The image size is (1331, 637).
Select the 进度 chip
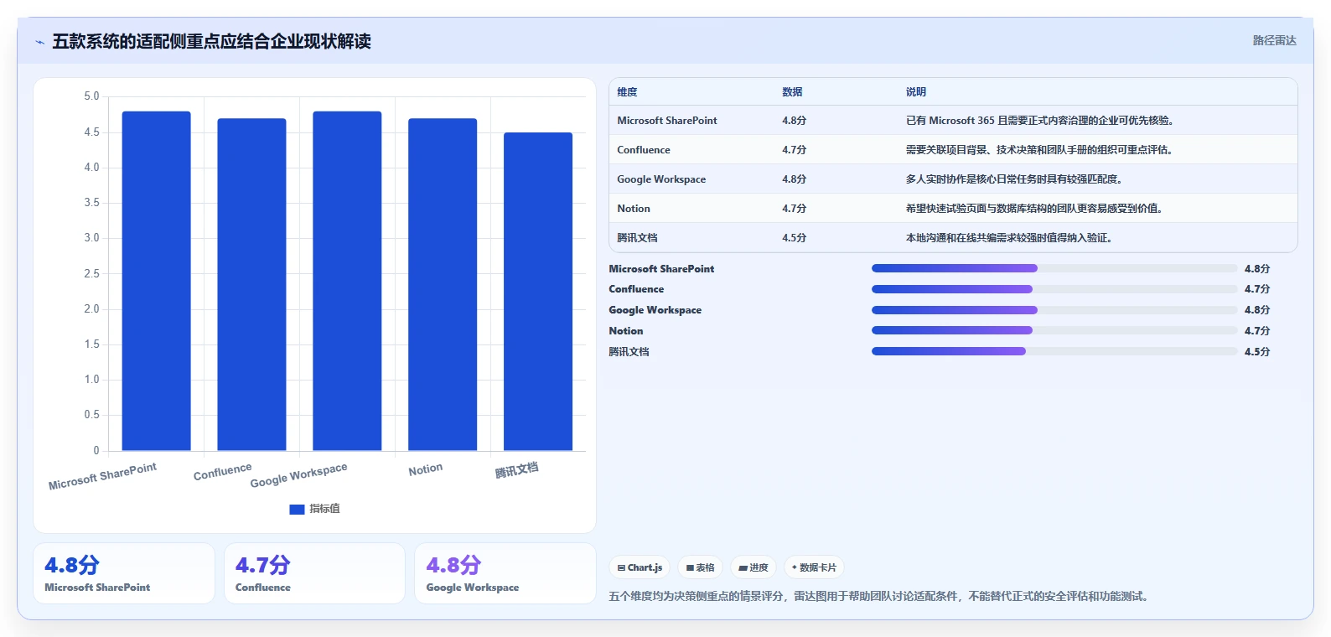[x=754, y=567]
